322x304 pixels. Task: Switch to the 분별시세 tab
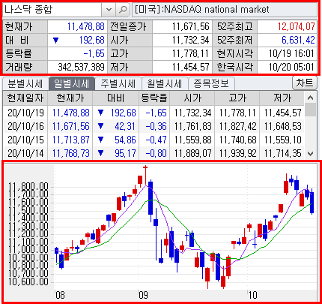25,83
